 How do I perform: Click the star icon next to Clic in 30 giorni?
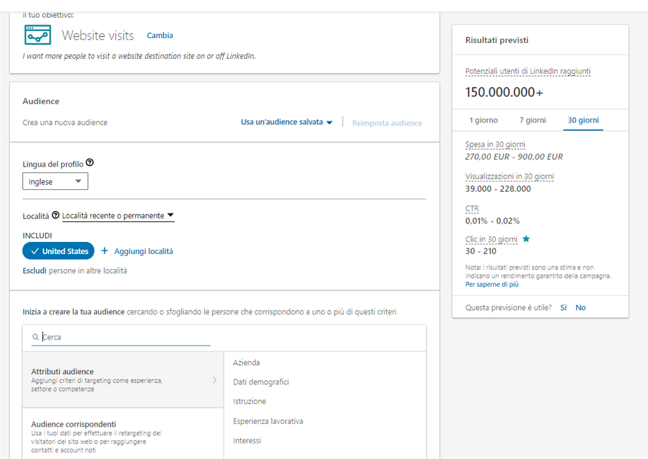(x=526, y=239)
